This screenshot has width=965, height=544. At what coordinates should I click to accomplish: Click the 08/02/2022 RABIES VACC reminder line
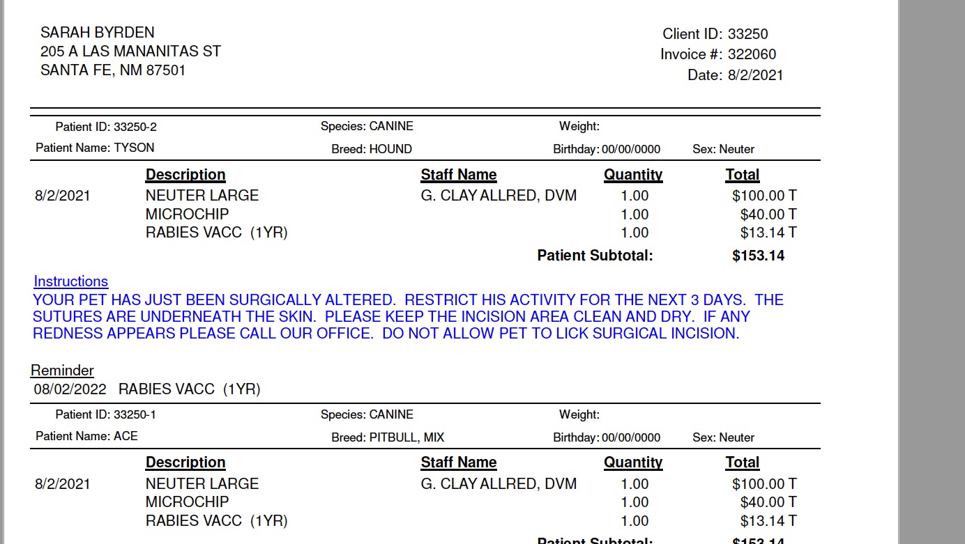(x=147, y=389)
